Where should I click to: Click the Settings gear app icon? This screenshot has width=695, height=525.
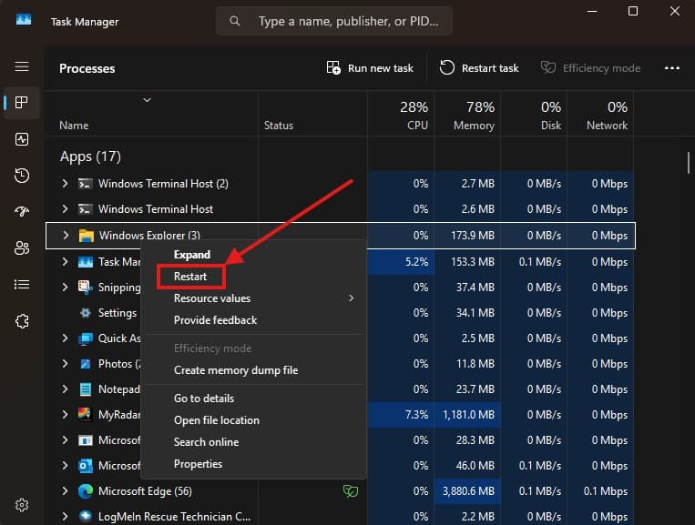click(86, 312)
